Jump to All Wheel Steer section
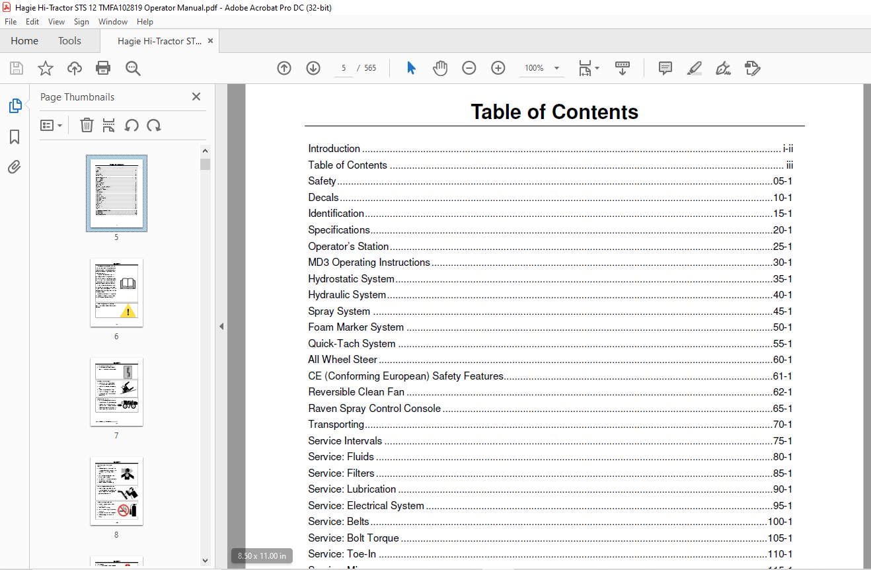 tap(550, 360)
